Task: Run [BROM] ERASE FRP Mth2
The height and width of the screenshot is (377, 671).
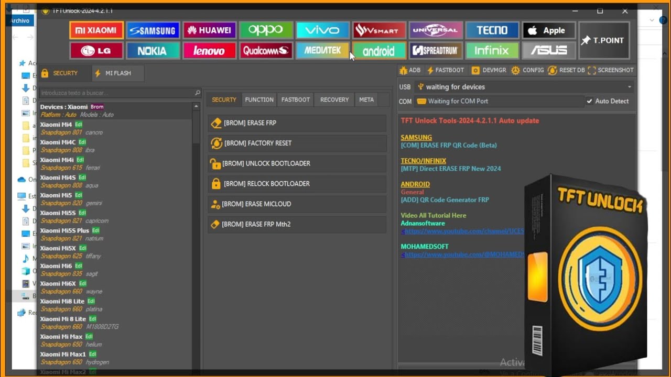Action: coord(297,224)
